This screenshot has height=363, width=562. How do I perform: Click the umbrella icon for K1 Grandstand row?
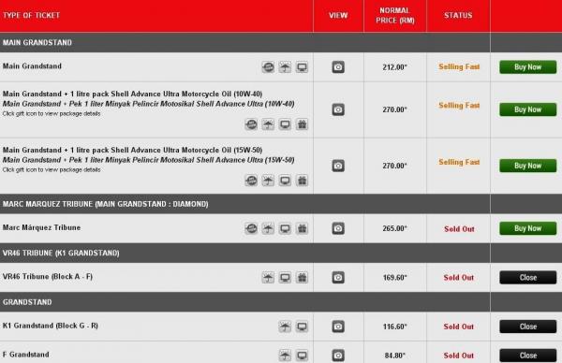[285, 327]
